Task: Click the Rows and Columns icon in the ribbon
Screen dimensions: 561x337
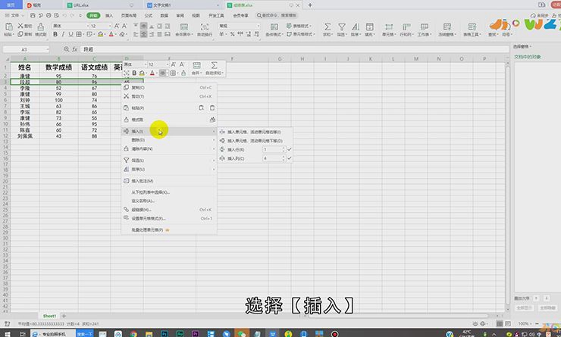Action: click(406, 27)
